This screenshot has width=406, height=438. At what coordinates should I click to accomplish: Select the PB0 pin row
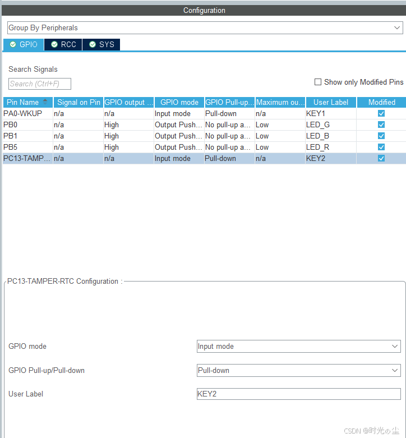[x=204, y=125]
